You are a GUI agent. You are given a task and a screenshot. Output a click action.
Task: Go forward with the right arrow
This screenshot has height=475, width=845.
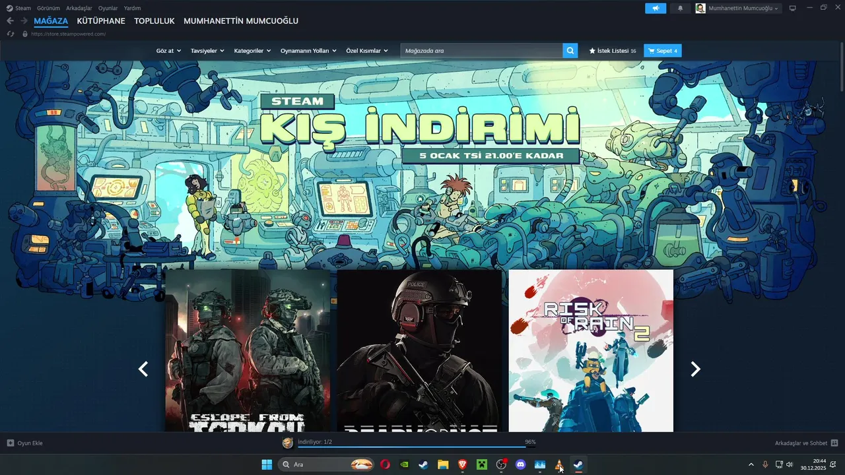coord(24,21)
